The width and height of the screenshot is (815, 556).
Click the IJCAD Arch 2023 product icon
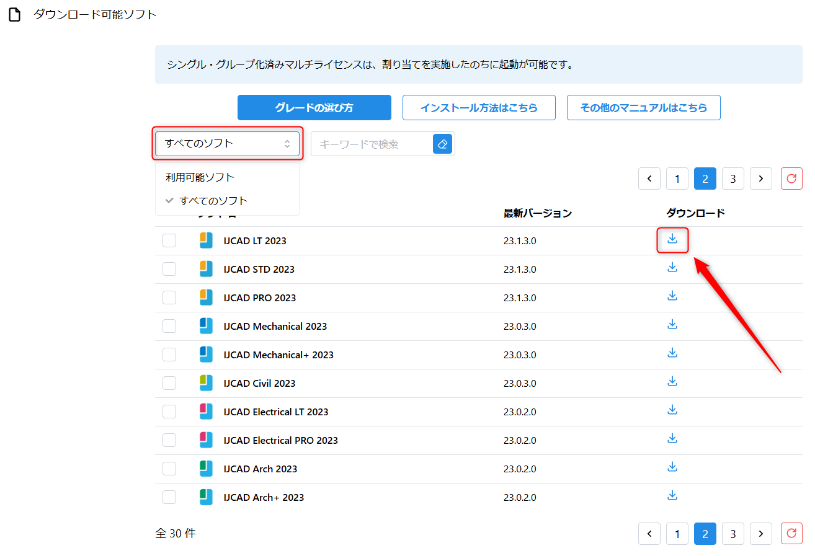point(206,469)
